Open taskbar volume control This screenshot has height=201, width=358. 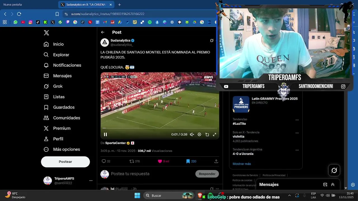(x=328, y=195)
